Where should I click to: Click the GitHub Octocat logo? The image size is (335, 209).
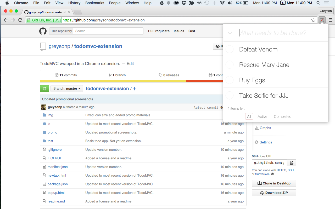(43, 31)
